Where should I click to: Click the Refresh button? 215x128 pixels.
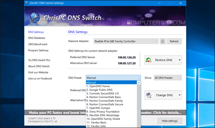[174, 41]
